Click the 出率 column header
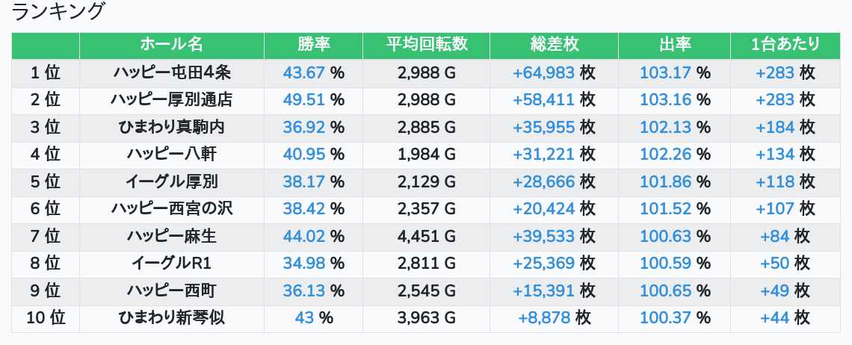The image size is (852, 345). (x=675, y=45)
